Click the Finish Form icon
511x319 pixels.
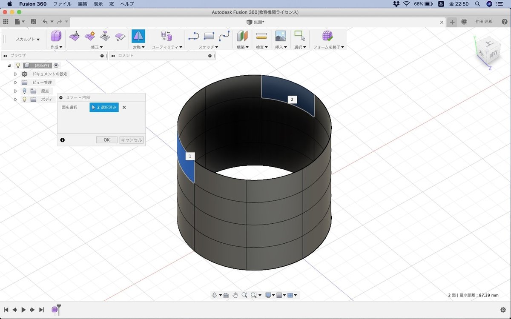(327, 36)
